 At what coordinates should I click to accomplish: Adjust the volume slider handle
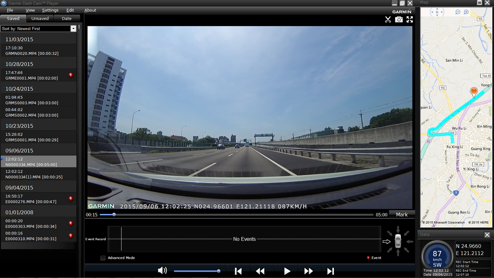tap(219, 271)
